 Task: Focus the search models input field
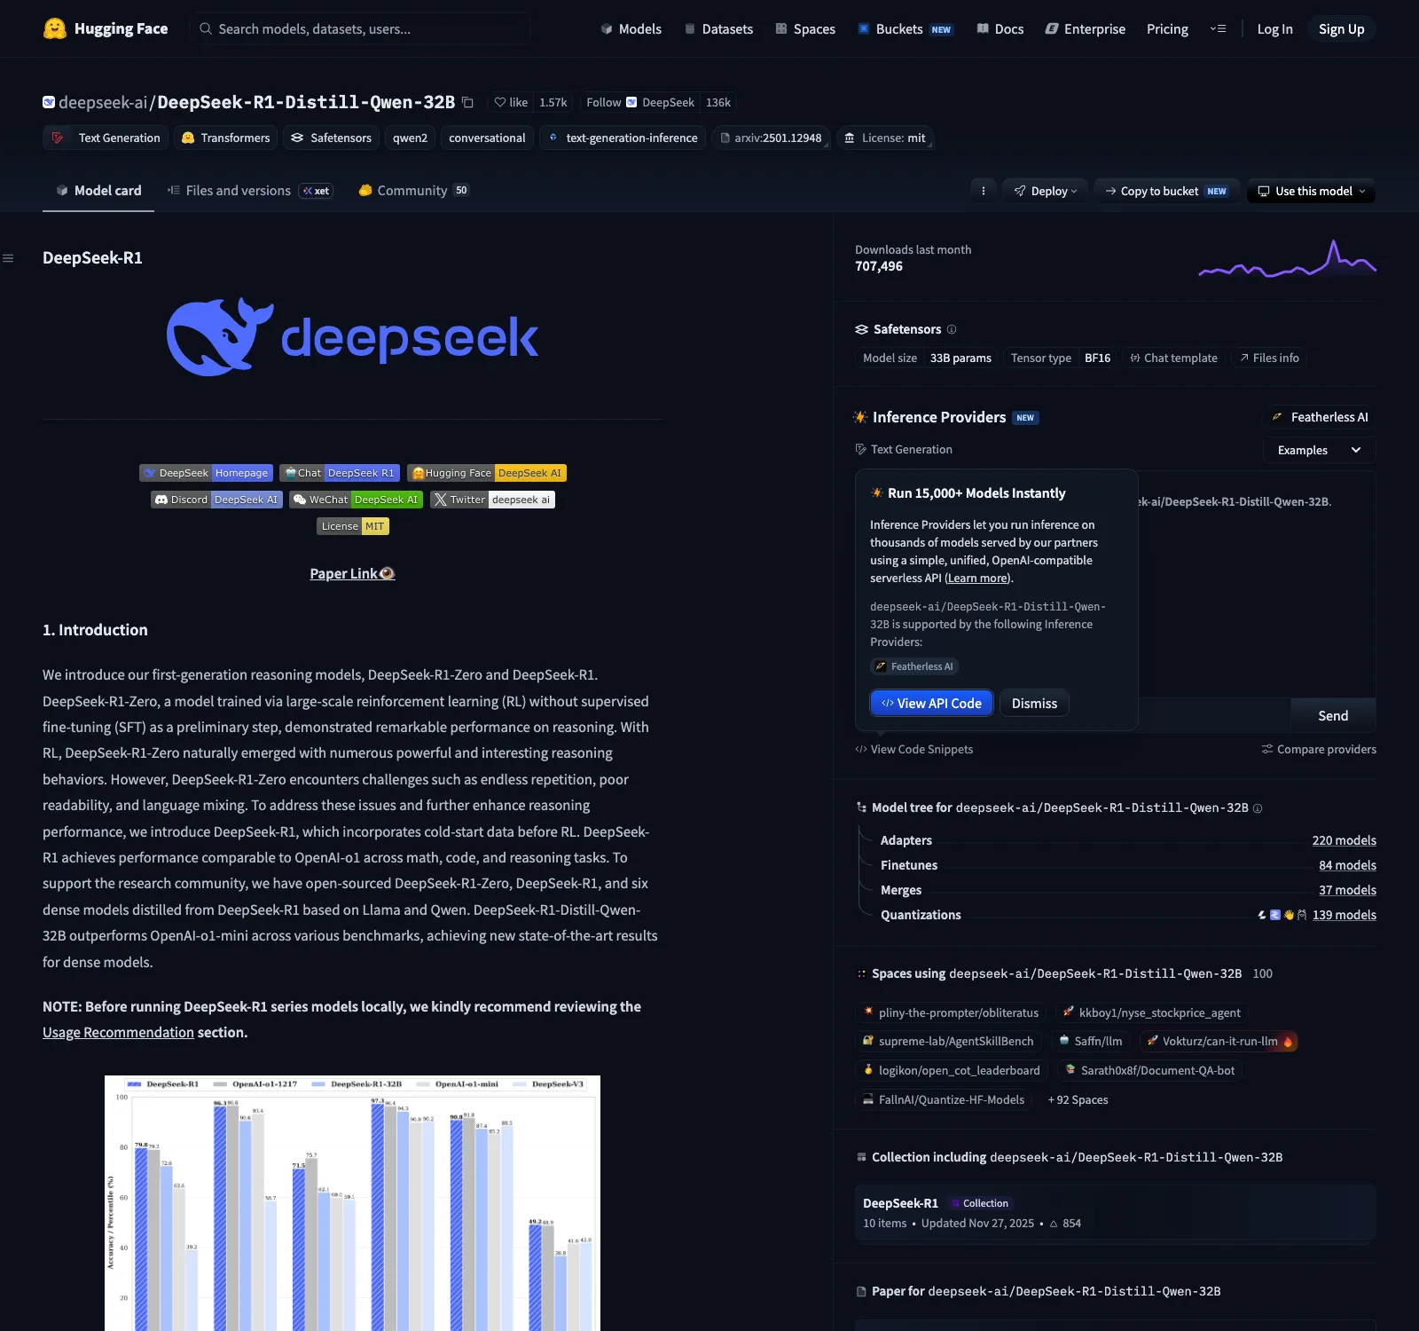click(360, 28)
